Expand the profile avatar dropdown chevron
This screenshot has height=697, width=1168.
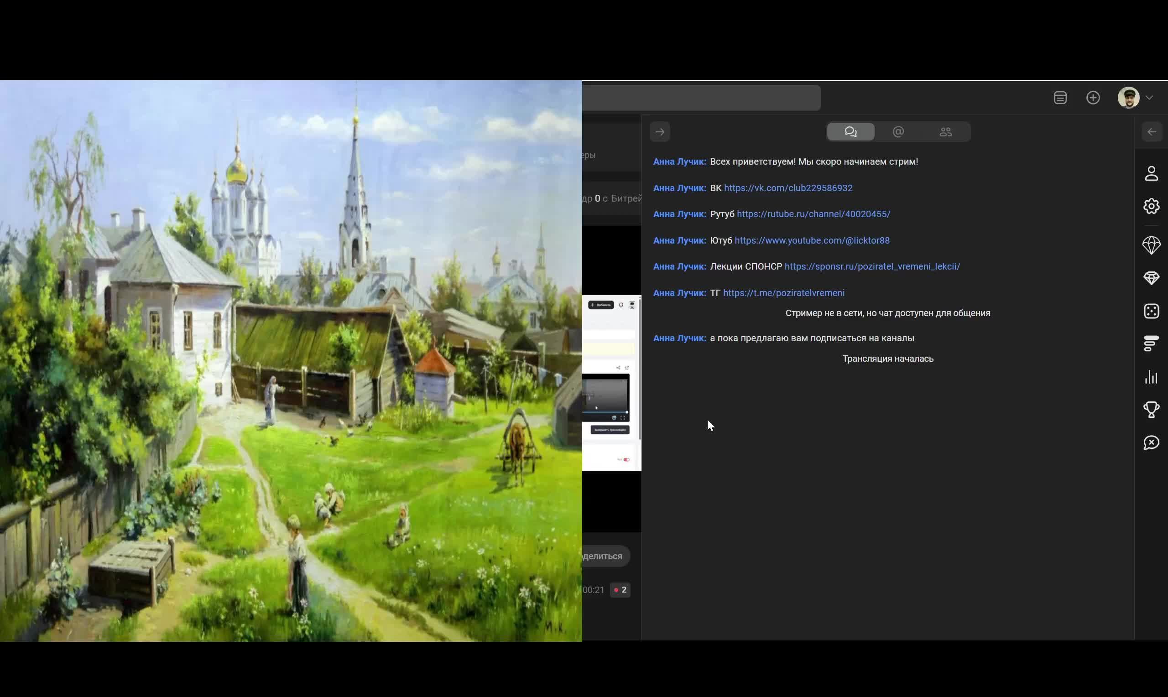coord(1149,98)
